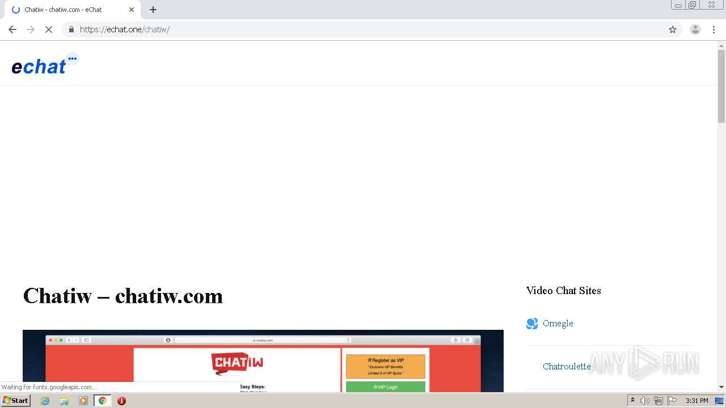Minimize the Chrome window
Screen dimensions: 726x408
pos(678,5)
